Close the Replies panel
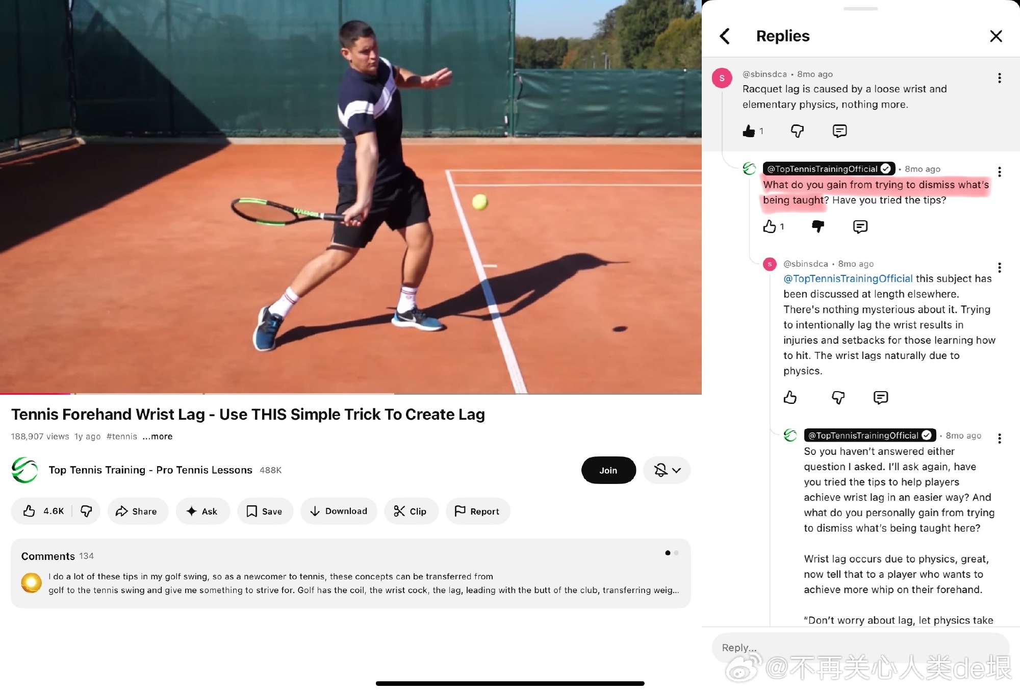Image resolution: width=1020 pixels, height=692 pixels. [x=996, y=36]
